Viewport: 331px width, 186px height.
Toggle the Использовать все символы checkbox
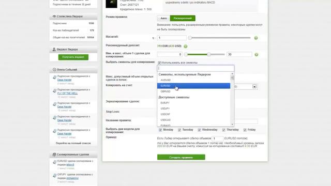coord(159,63)
